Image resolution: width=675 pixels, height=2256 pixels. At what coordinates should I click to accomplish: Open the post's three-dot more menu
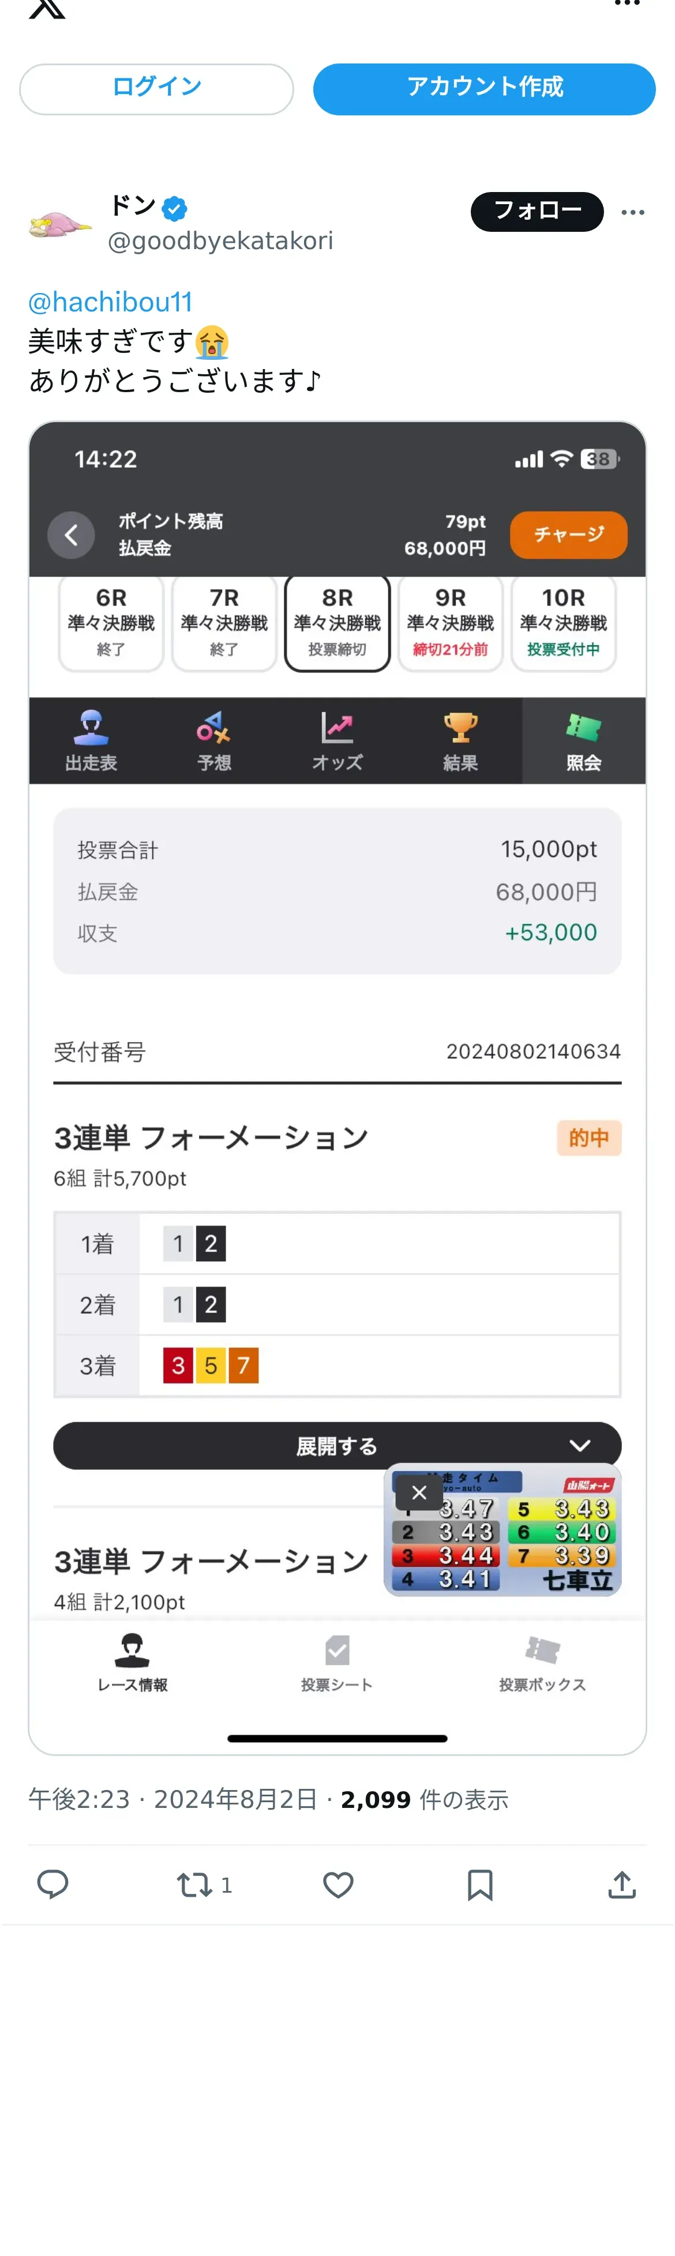point(633,212)
